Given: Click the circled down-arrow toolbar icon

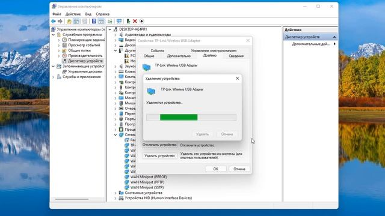Looking at the screenshot, I should click(x=142, y=22).
